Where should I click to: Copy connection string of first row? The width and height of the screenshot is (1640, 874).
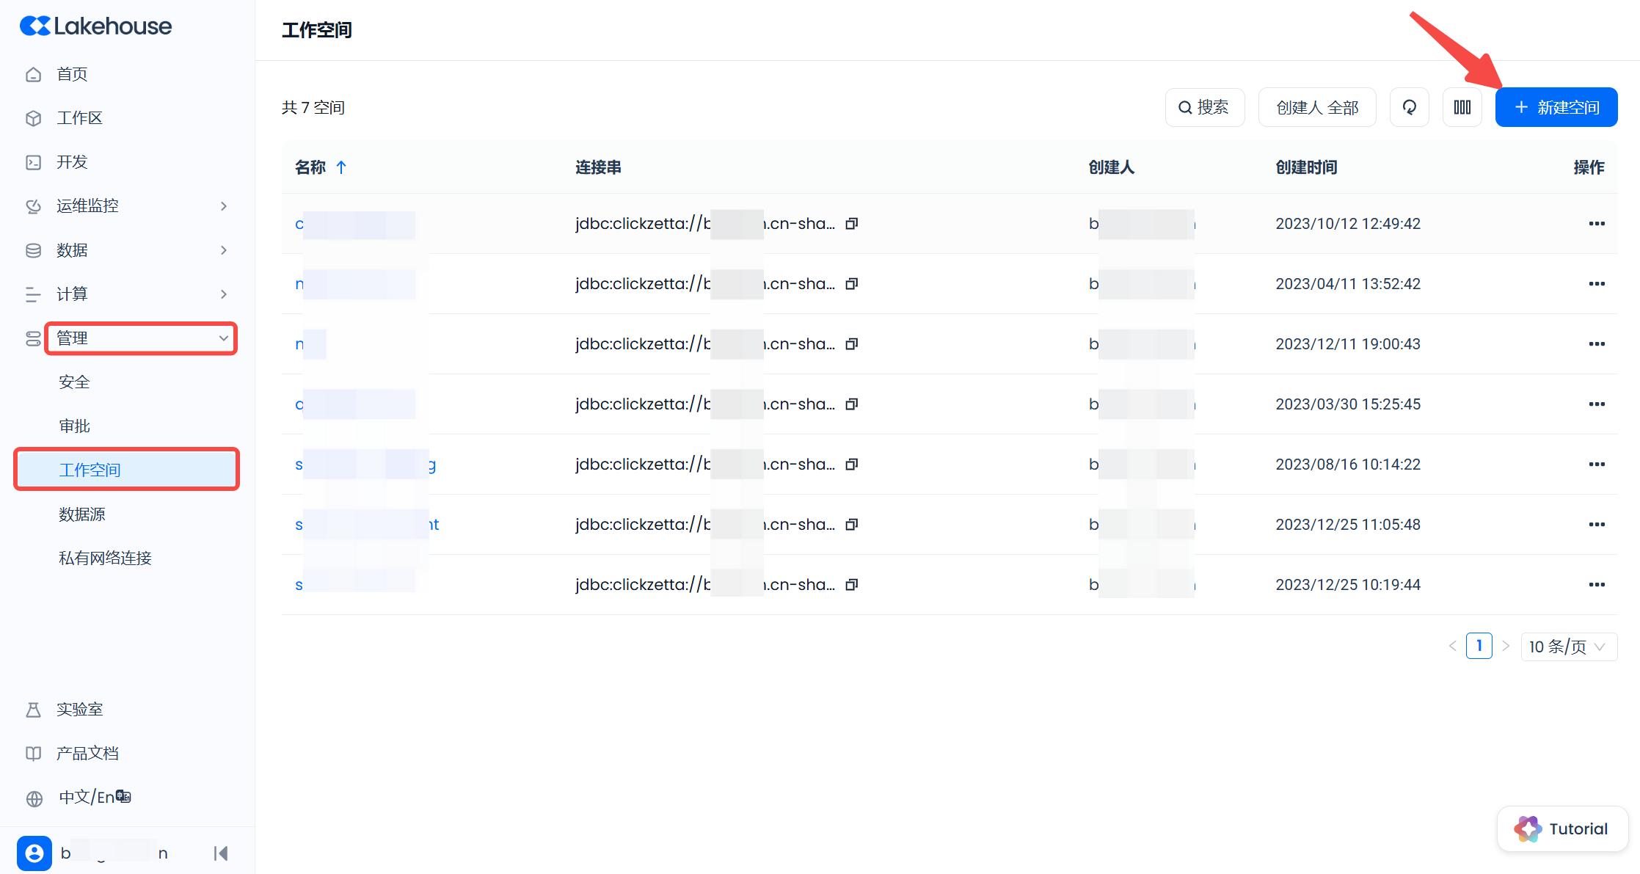851,223
